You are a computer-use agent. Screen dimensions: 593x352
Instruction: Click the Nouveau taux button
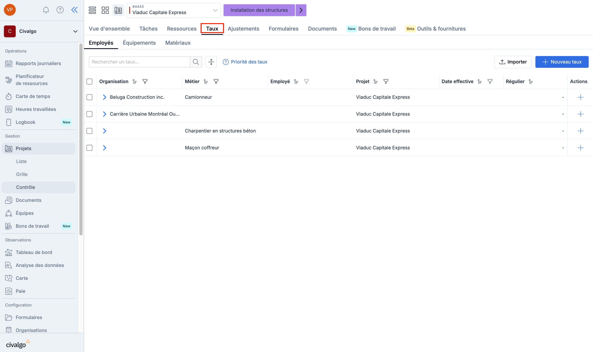click(x=562, y=62)
